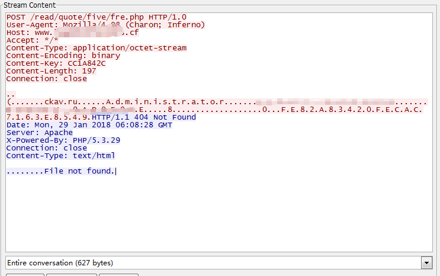Click the request's Connection: close line
The image size is (440, 276).
pos(47,79)
